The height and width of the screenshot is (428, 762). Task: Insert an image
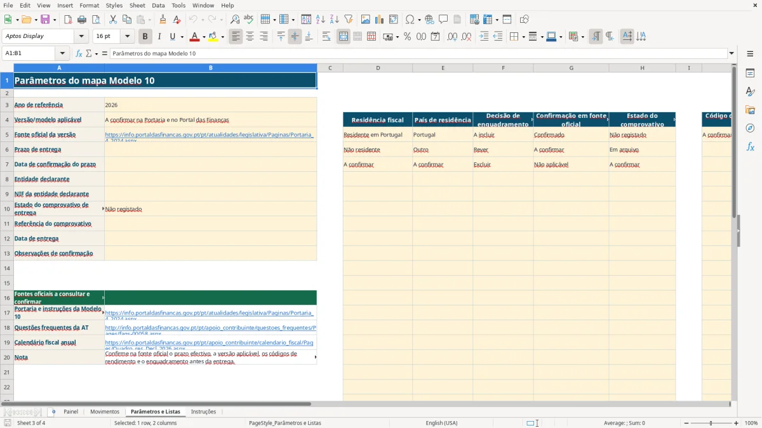coord(366,20)
